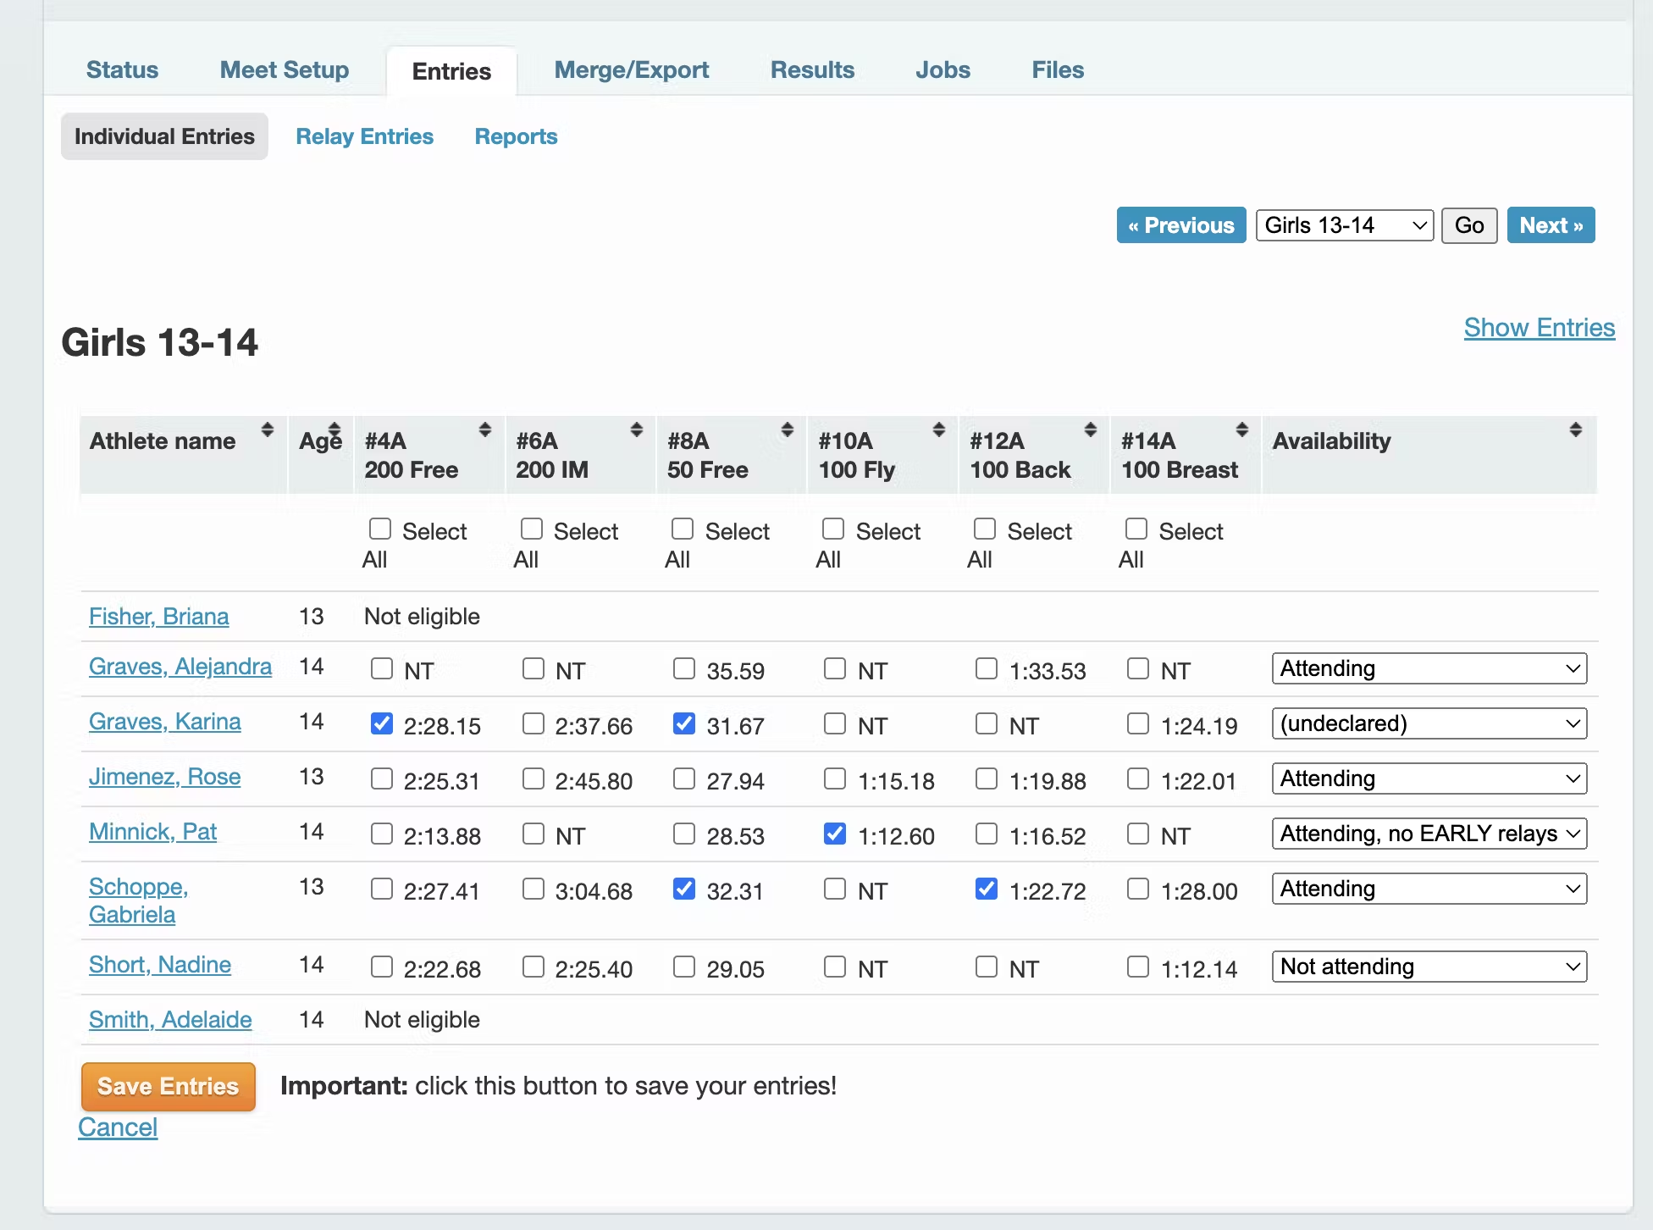
Task: Click the Show Entries link
Action: (x=1540, y=328)
